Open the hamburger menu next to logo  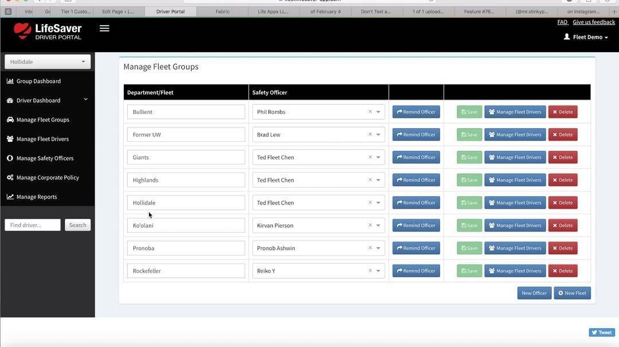(104, 29)
